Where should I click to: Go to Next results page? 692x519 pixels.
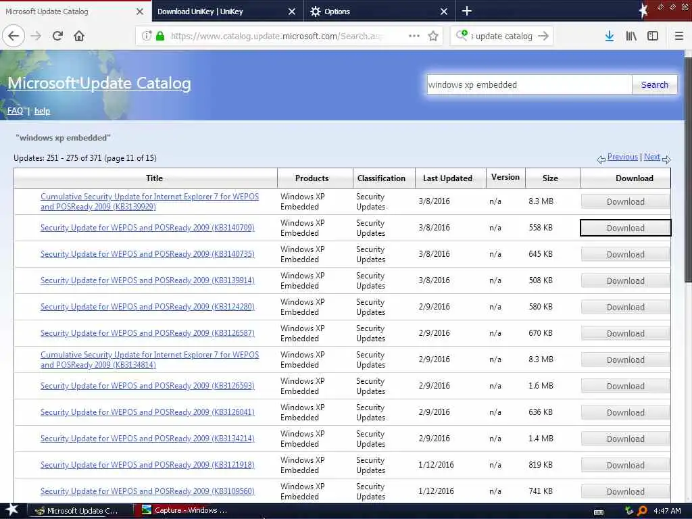click(x=651, y=157)
